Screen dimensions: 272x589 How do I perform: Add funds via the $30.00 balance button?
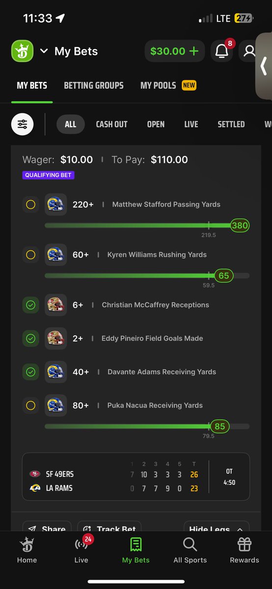(x=174, y=51)
